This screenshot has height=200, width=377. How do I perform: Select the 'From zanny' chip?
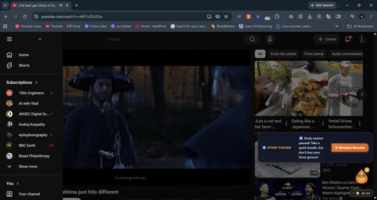click(x=314, y=54)
